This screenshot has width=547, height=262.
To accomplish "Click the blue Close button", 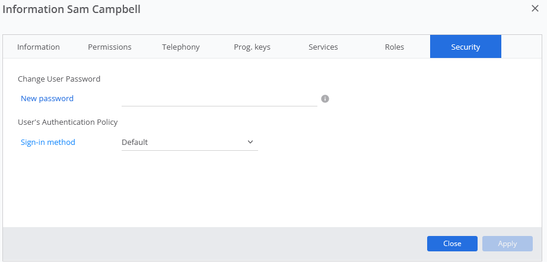I will pyautogui.click(x=452, y=244).
